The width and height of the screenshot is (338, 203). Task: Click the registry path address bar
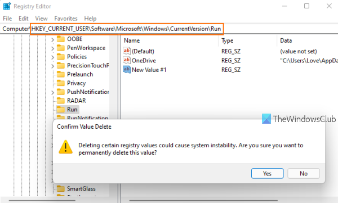click(169, 29)
